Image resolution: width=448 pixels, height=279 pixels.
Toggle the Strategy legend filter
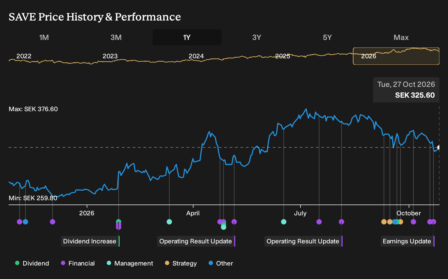click(x=181, y=263)
